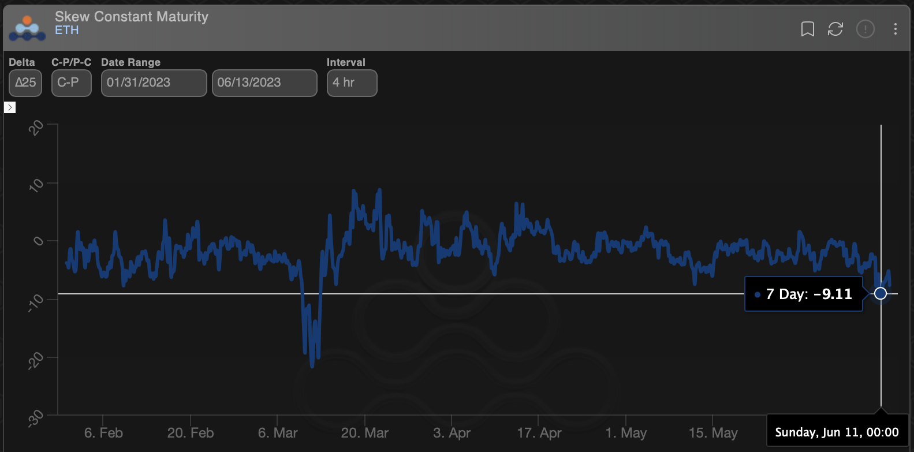Click the colored dots logo icon
Screen dimensions: 914x452
pos(27,28)
